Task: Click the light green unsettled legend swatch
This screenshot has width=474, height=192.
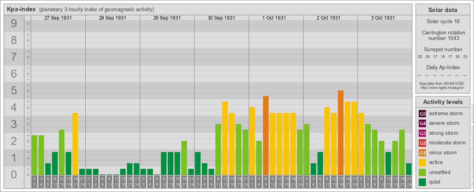Action: [422, 172]
